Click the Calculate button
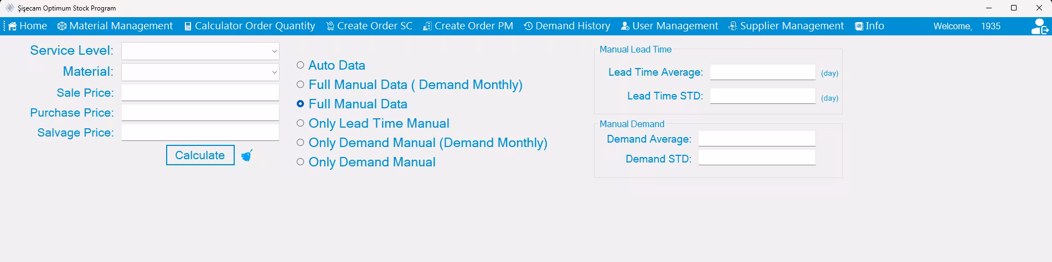Screen dimensions: 1052x262 (x=200, y=155)
